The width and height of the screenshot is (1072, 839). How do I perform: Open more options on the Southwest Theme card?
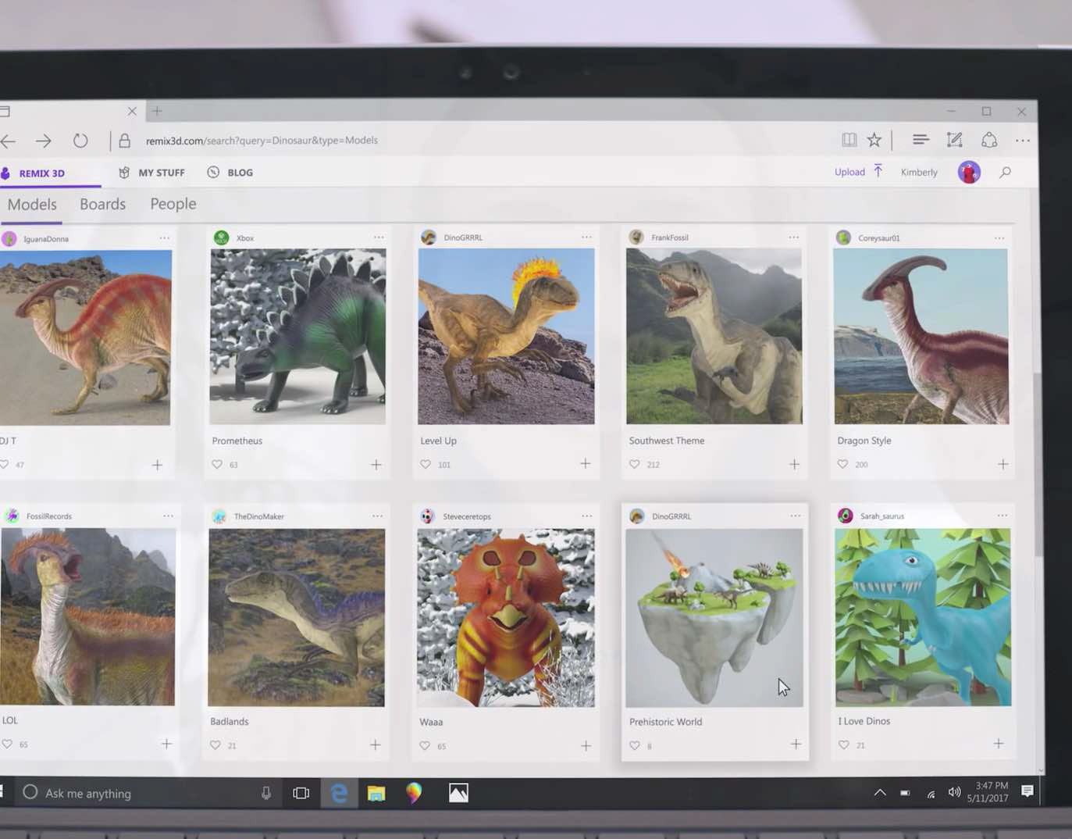(x=794, y=237)
